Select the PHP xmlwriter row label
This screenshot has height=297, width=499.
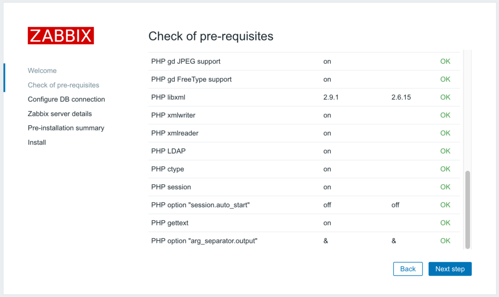click(173, 115)
